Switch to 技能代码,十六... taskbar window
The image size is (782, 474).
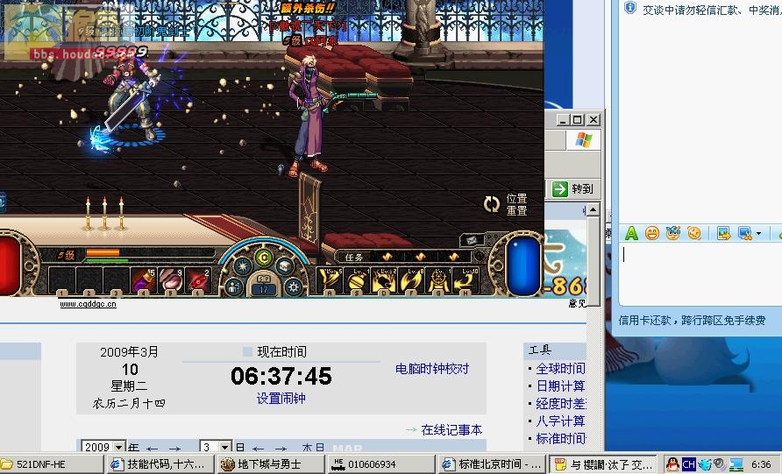tap(160, 464)
